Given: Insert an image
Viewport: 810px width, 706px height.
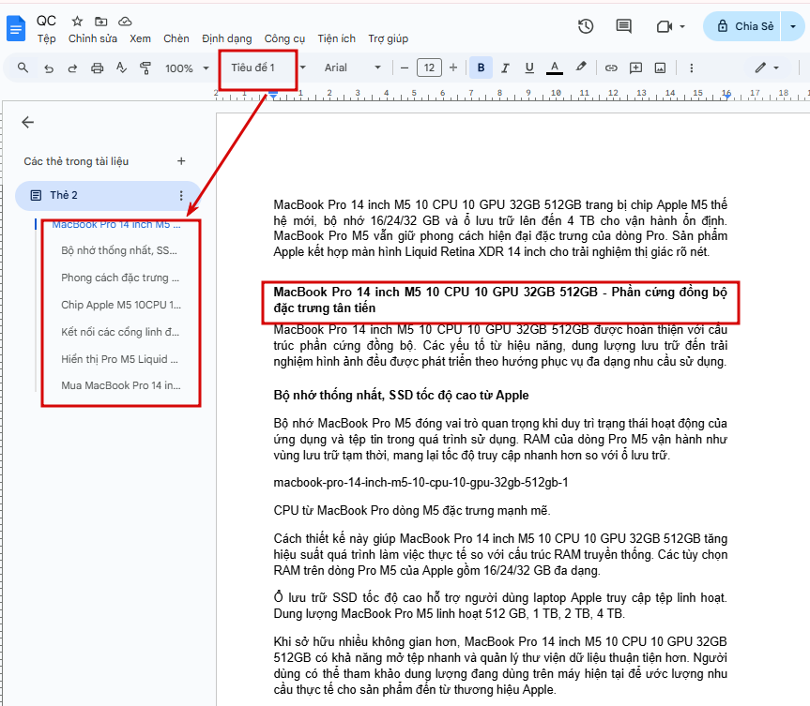Looking at the screenshot, I should click(x=660, y=68).
